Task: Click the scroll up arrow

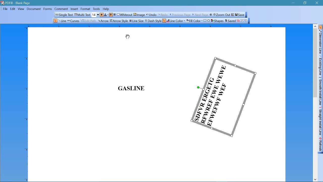Action: [x=315, y=26]
